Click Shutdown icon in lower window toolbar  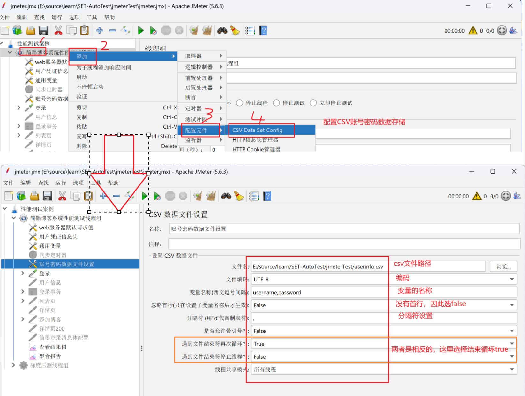pyautogui.click(x=183, y=196)
